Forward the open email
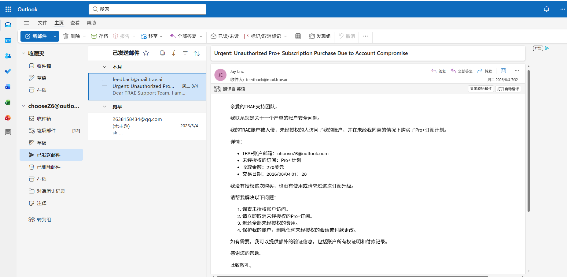The image size is (567, 277). tap(485, 71)
